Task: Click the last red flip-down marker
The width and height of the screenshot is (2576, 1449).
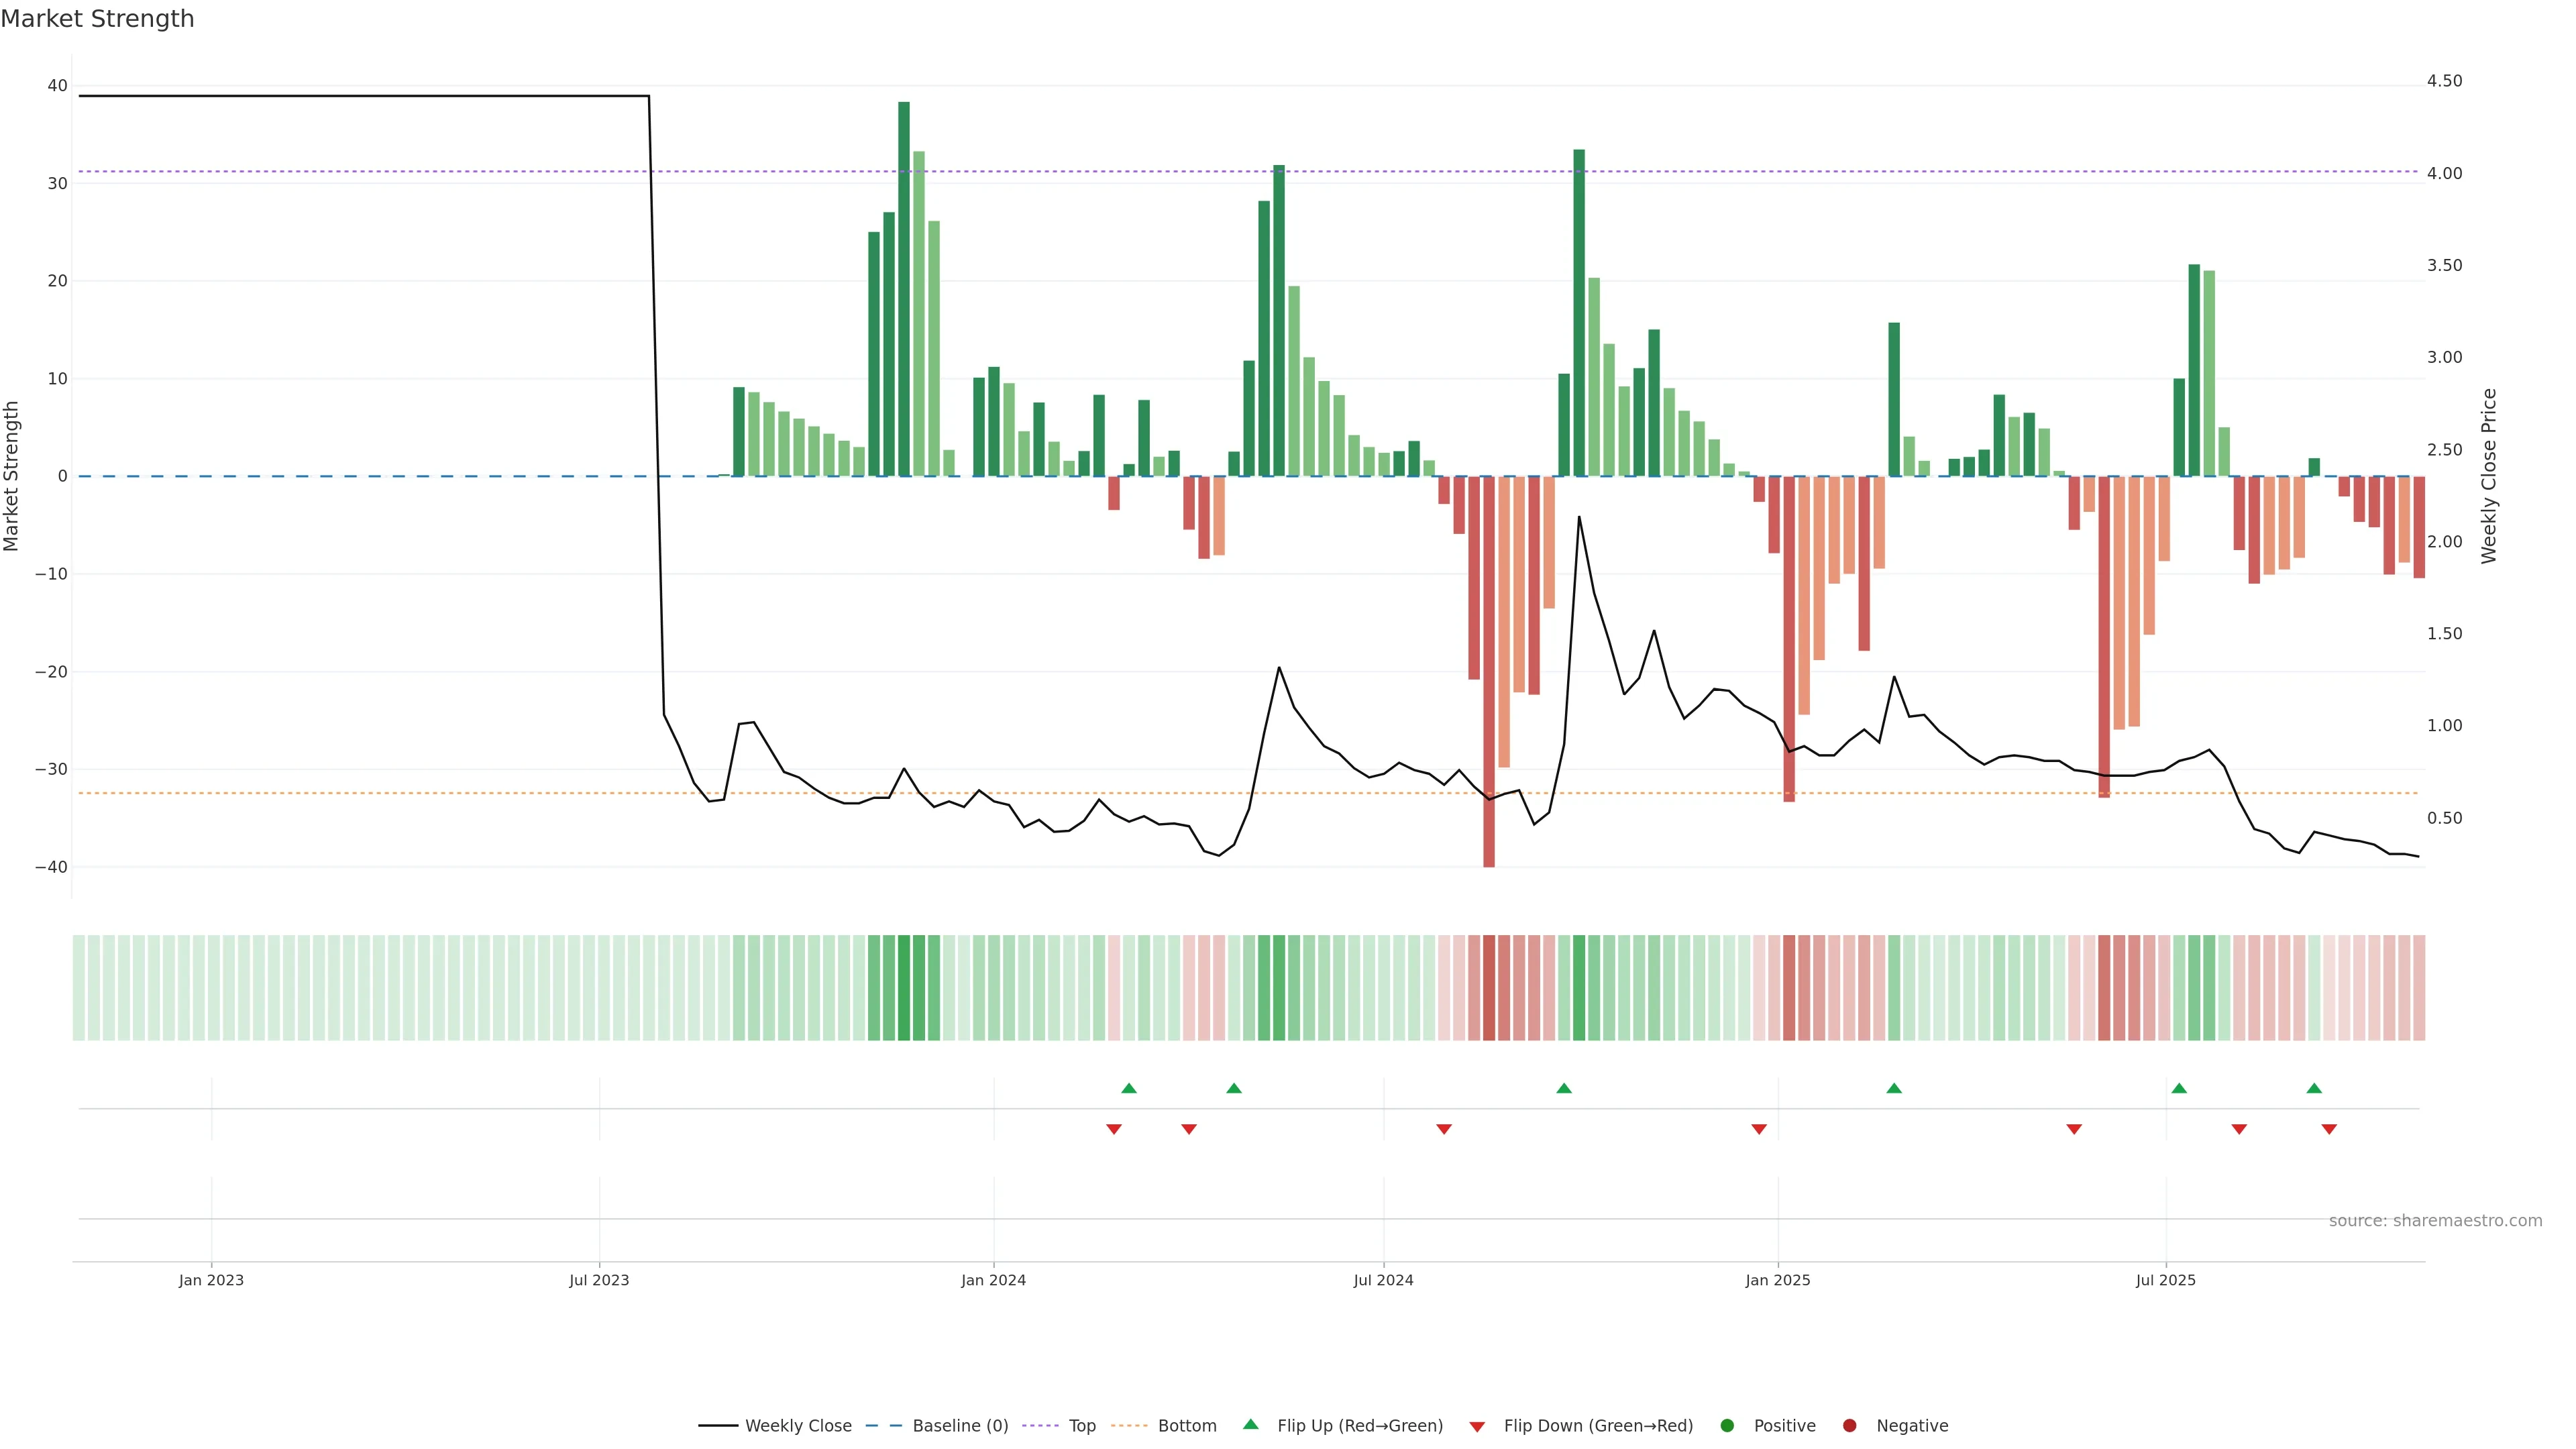Action: coord(2329,1129)
